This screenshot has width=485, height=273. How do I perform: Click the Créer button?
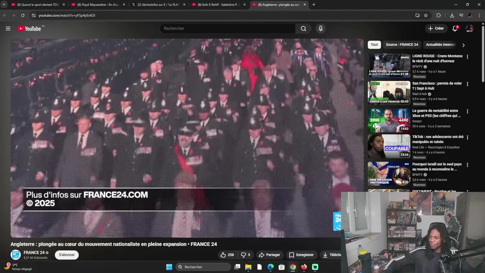click(436, 28)
